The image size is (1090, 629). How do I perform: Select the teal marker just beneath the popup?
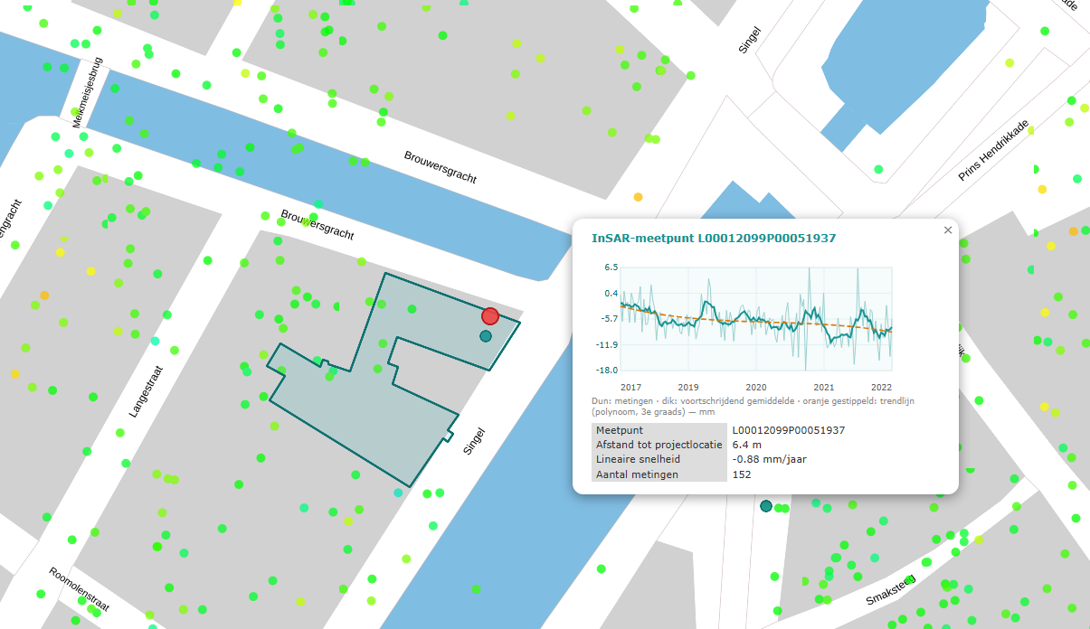766,506
